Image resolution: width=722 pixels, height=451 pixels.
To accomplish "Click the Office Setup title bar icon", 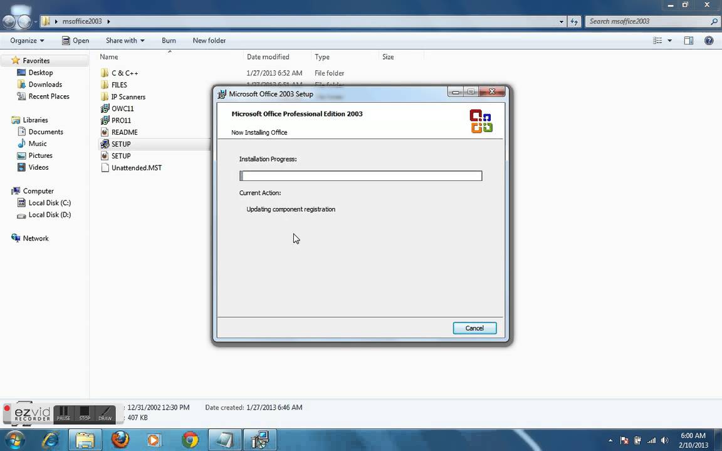I will [x=222, y=94].
